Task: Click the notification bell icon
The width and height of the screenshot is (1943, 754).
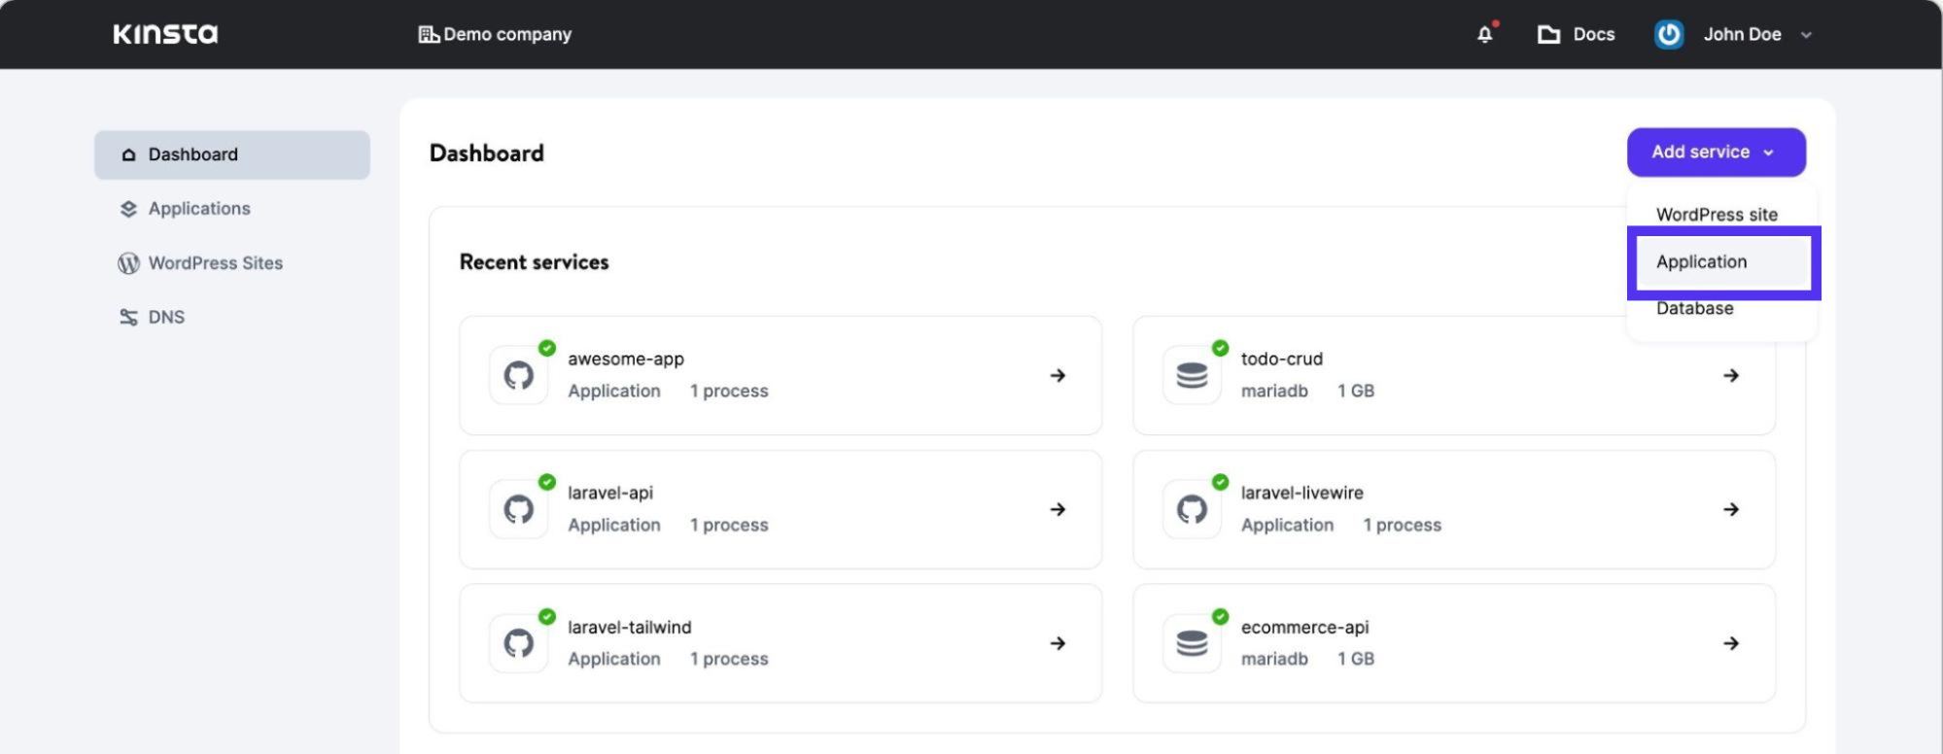Action: [x=1484, y=35]
